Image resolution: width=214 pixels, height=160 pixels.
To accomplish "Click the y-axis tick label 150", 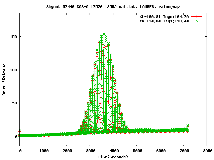I will point(13,37).
